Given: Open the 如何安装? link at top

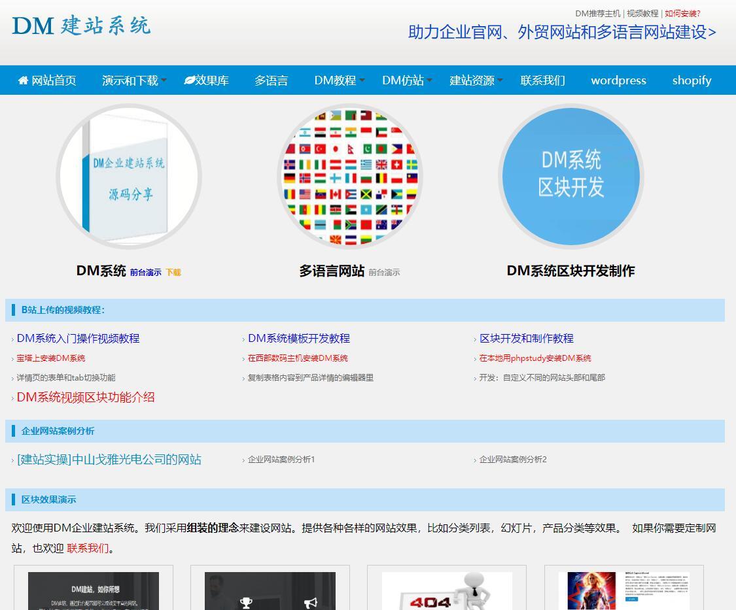Looking at the screenshot, I should (x=682, y=13).
